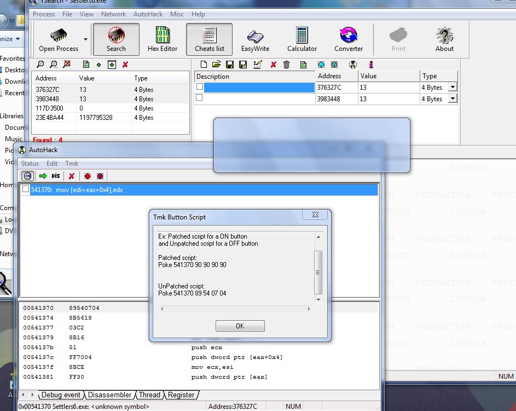Click the DIS disassemble icon in AutoHack
Image resolution: width=516 pixels, height=411 pixels.
pos(55,176)
